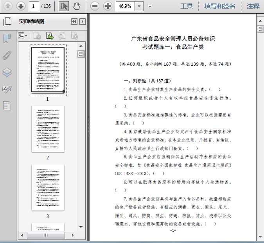Expand the thumbnails panel using the right-arrow button
Viewport: 264px width, 243px height.
tap(82, 22)
